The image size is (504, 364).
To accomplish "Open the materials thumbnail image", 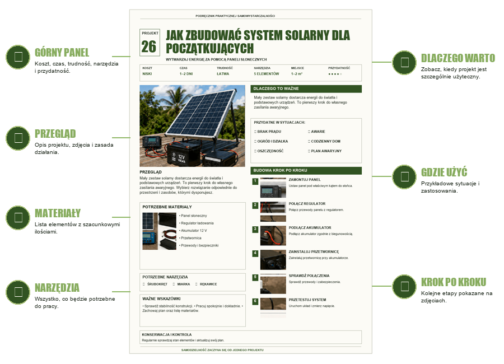I will [x=159, y=231].
